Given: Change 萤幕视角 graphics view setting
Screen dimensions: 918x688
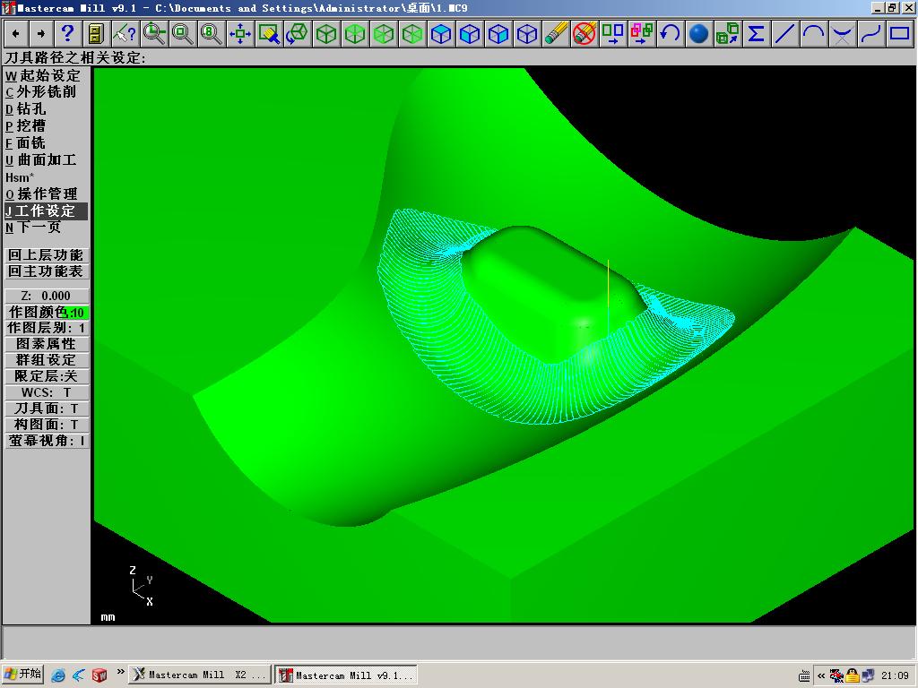Looking at the screenshot, I should 47,441.
